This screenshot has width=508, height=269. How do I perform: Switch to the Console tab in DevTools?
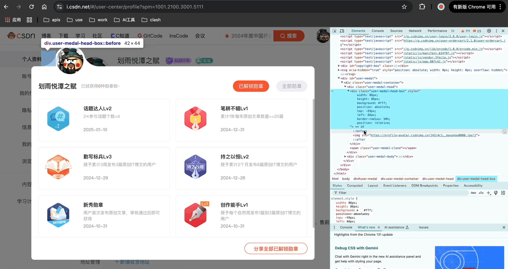[x=378, y=31]
